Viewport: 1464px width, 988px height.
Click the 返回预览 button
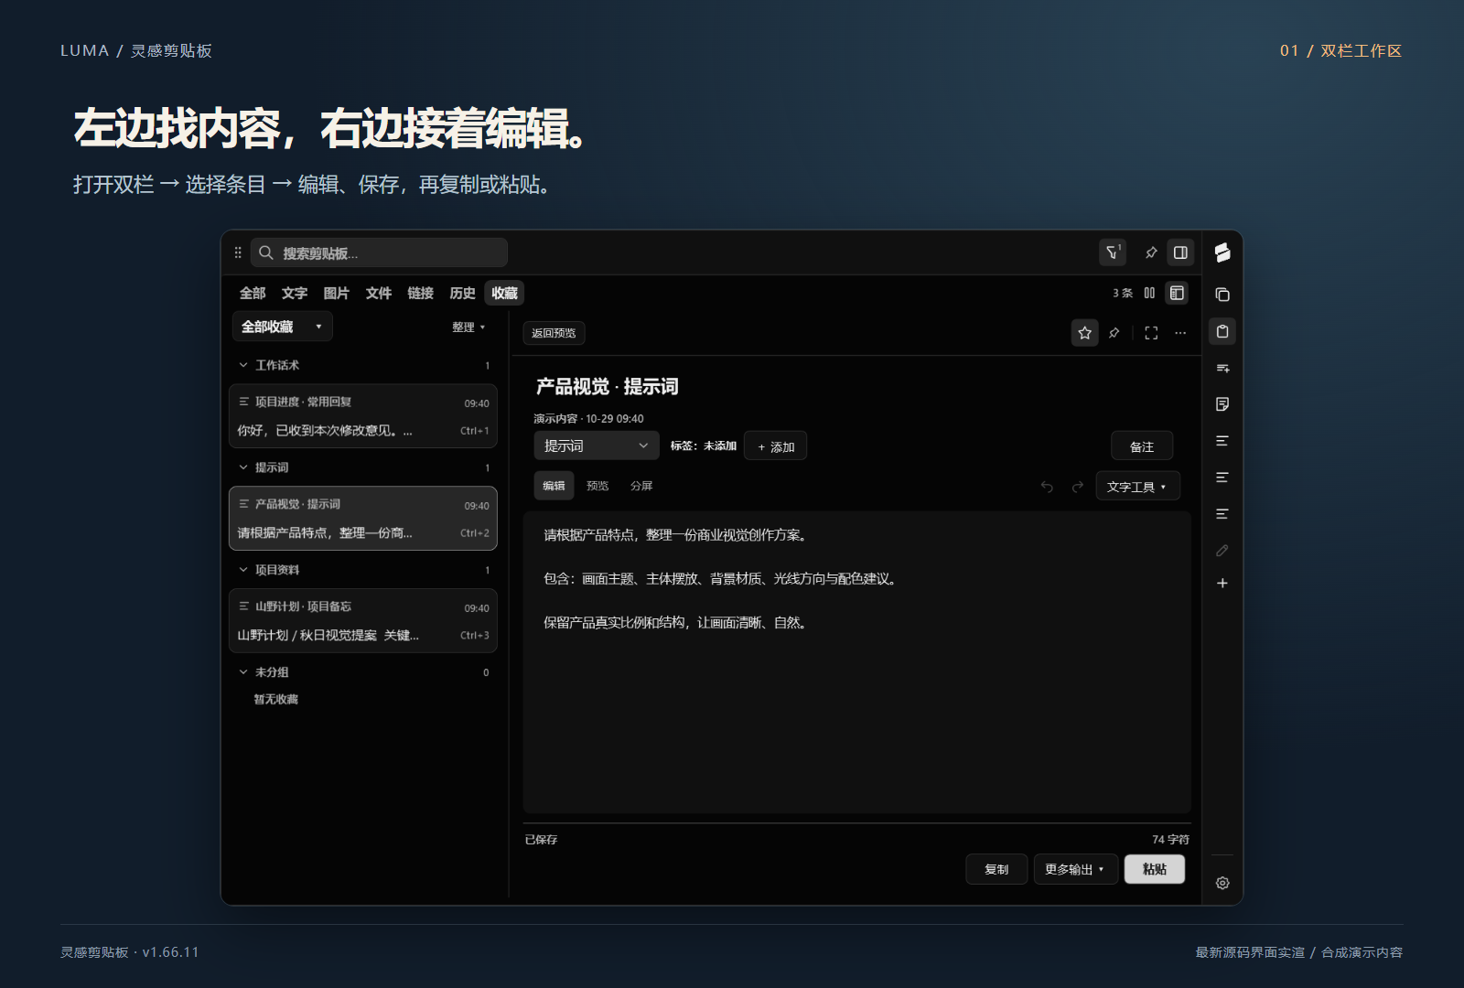[554, 333]
